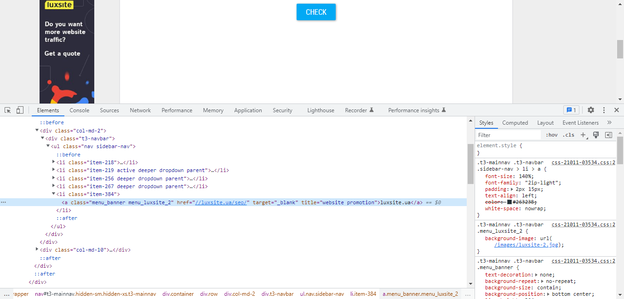Open the luxsite.ua/seo href link
The height and width of the screenshot is (299, 624).
point(220,202)
